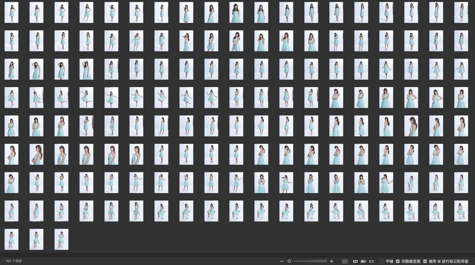Select the last thumbnail in the bottom row
Screen dimensions: 475x265
point(61,239)
